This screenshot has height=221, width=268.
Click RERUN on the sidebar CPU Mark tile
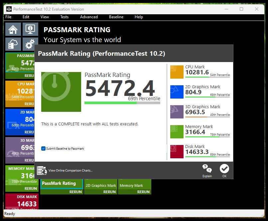[29, 104]
